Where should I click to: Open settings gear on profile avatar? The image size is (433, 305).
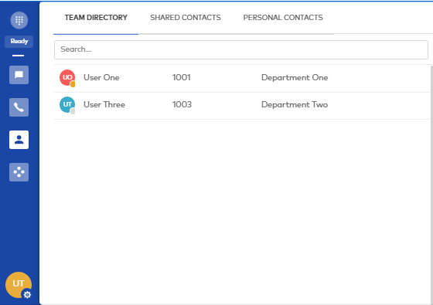tap(27, 295)
